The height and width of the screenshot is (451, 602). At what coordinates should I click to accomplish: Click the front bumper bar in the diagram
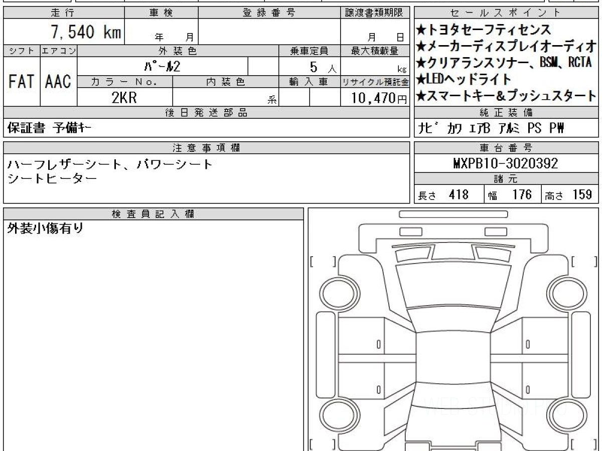[453, 214]
